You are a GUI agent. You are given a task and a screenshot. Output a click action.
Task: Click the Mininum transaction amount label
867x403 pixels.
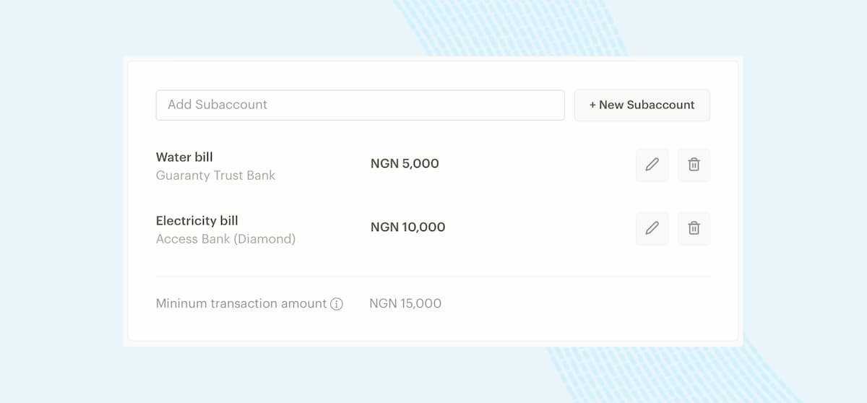click(241, 303)
